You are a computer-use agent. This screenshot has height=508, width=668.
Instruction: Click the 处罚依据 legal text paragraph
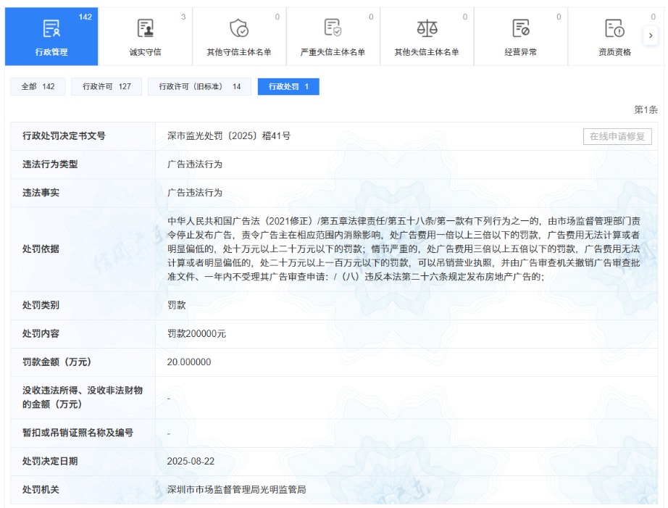point(404,249)
